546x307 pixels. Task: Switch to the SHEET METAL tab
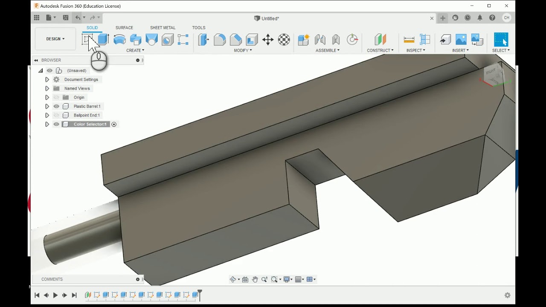[163, 28]
